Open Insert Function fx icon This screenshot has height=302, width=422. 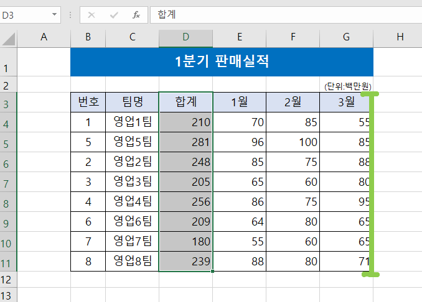(136, 15)
